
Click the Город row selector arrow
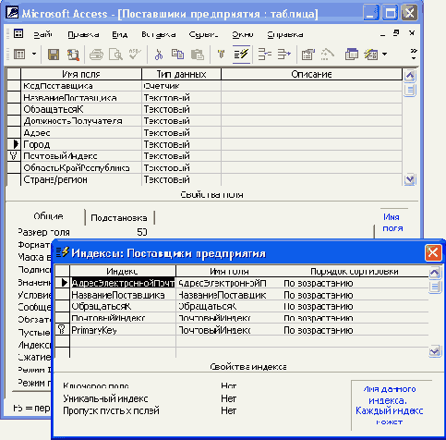(x=14, y=144)
